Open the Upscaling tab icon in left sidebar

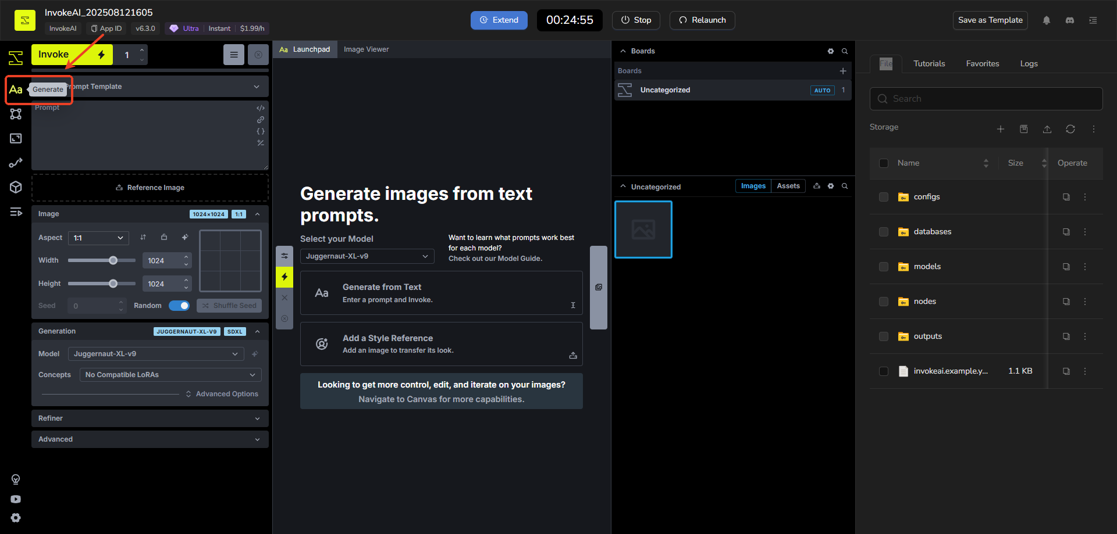point(16,138)
